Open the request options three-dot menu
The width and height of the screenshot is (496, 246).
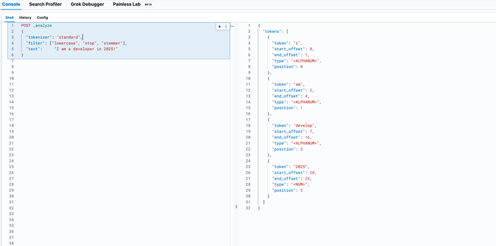click(226, 26)
